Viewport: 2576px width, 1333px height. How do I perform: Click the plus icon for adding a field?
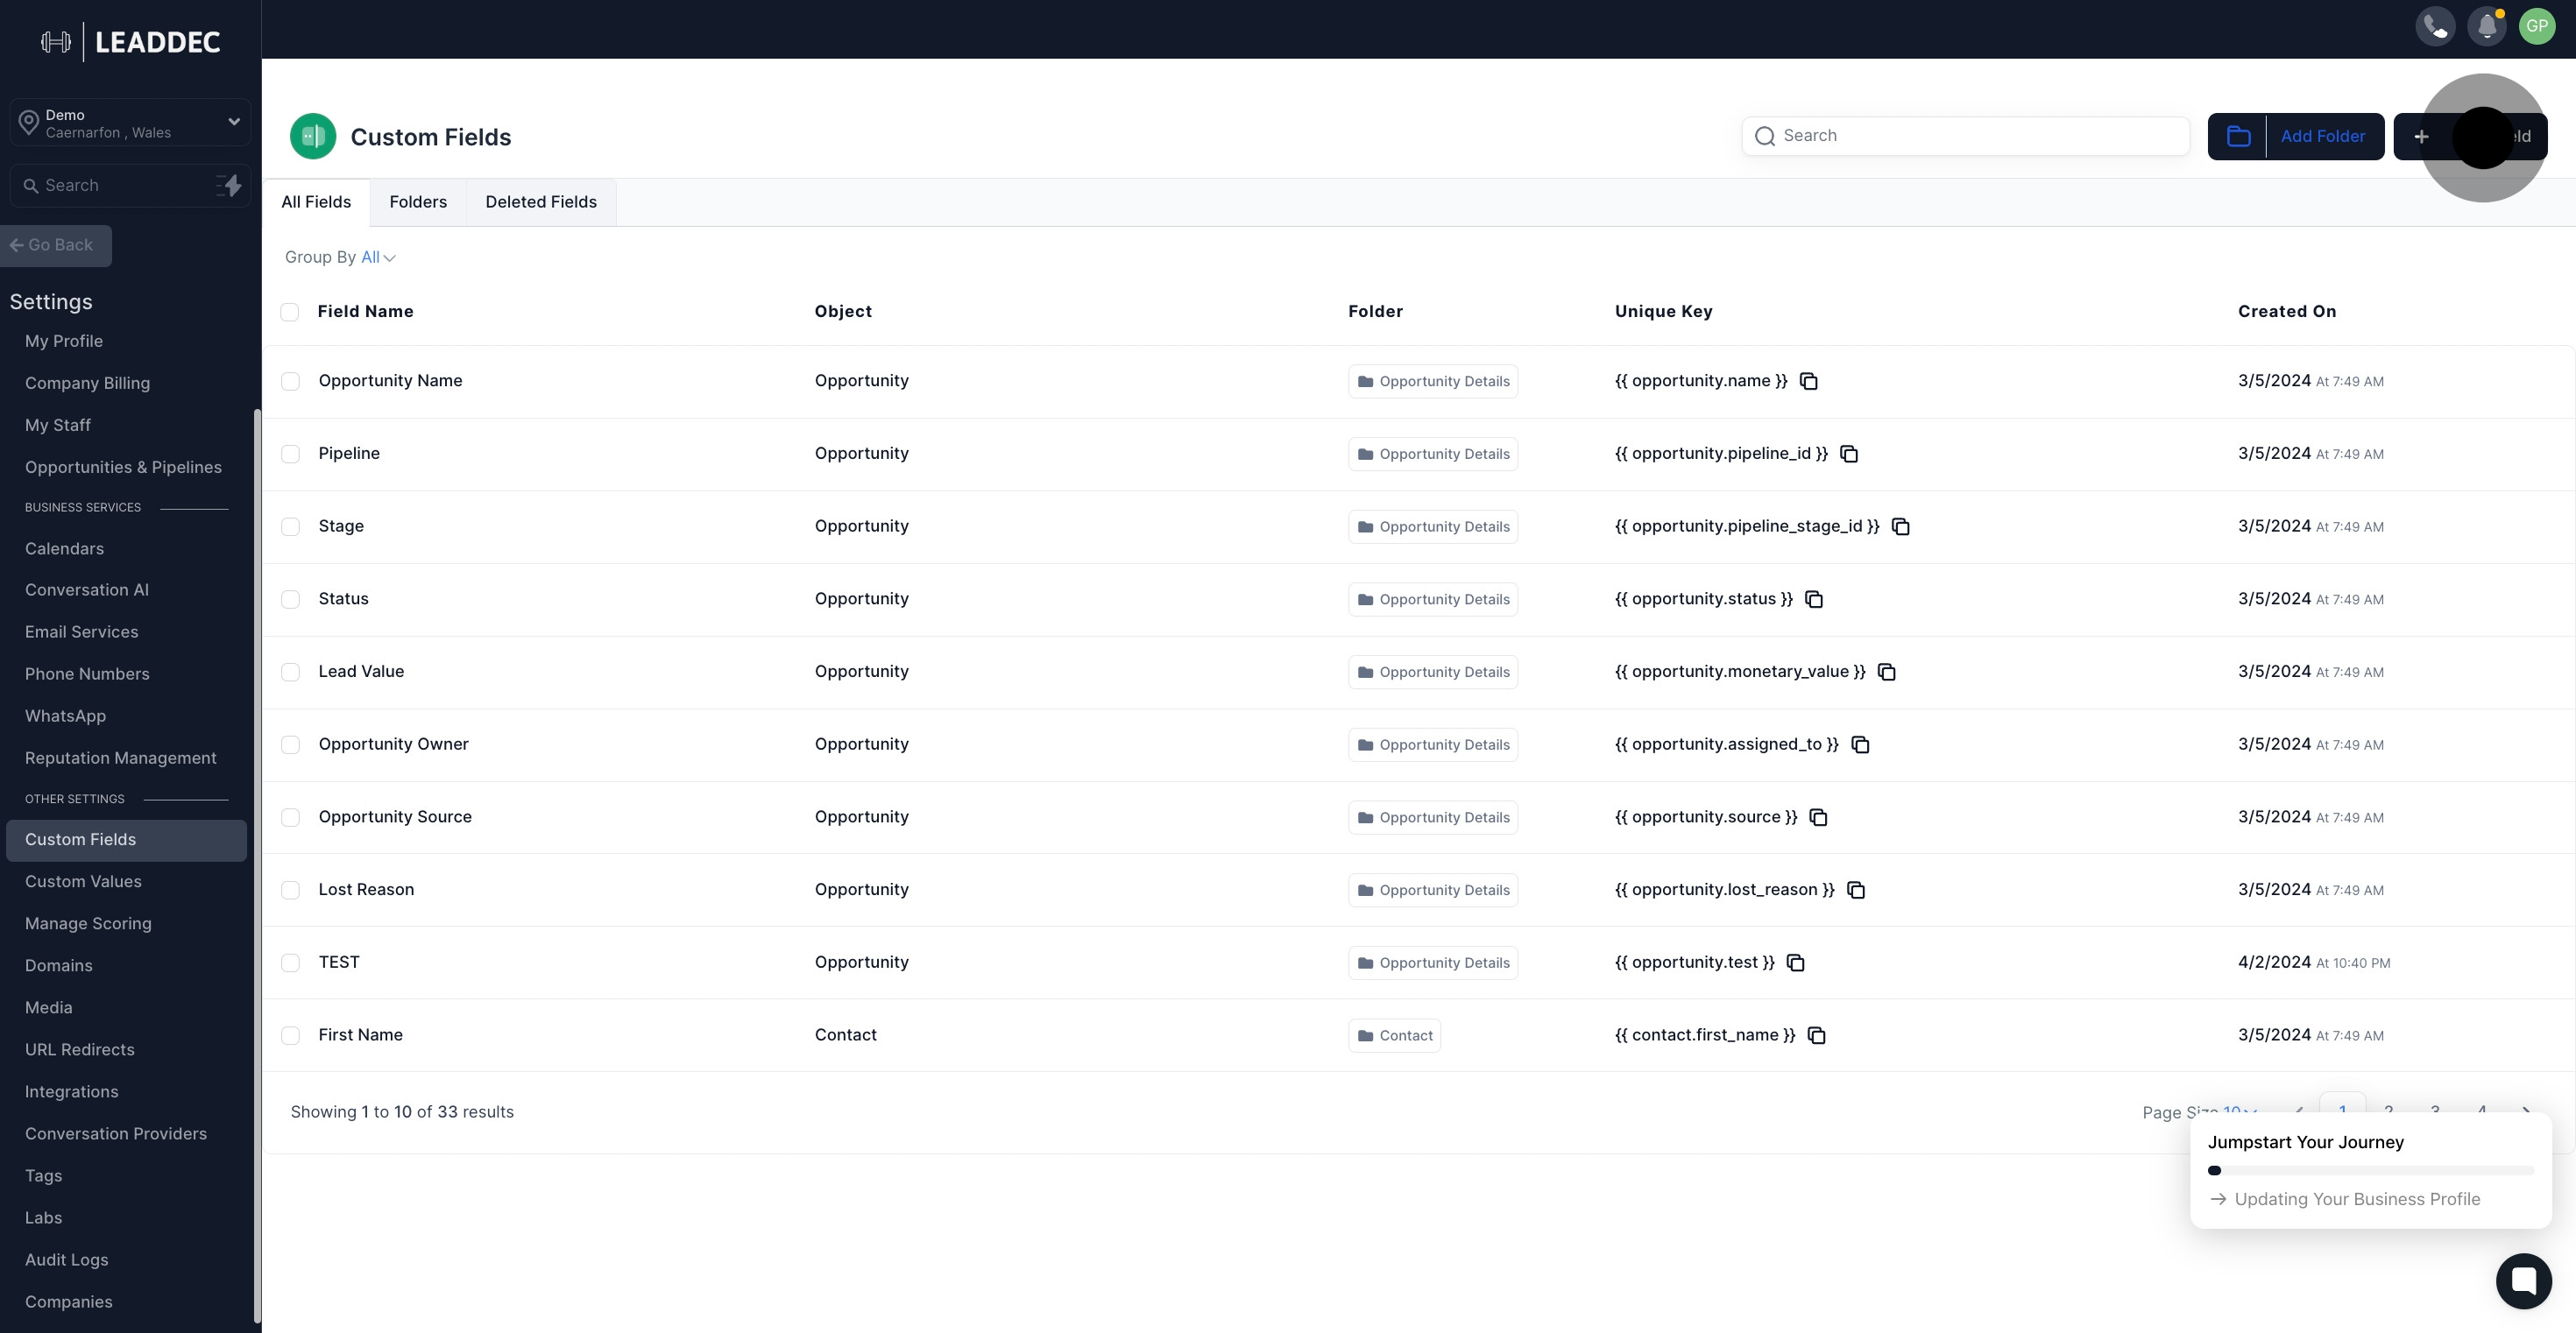(2421, 137)
